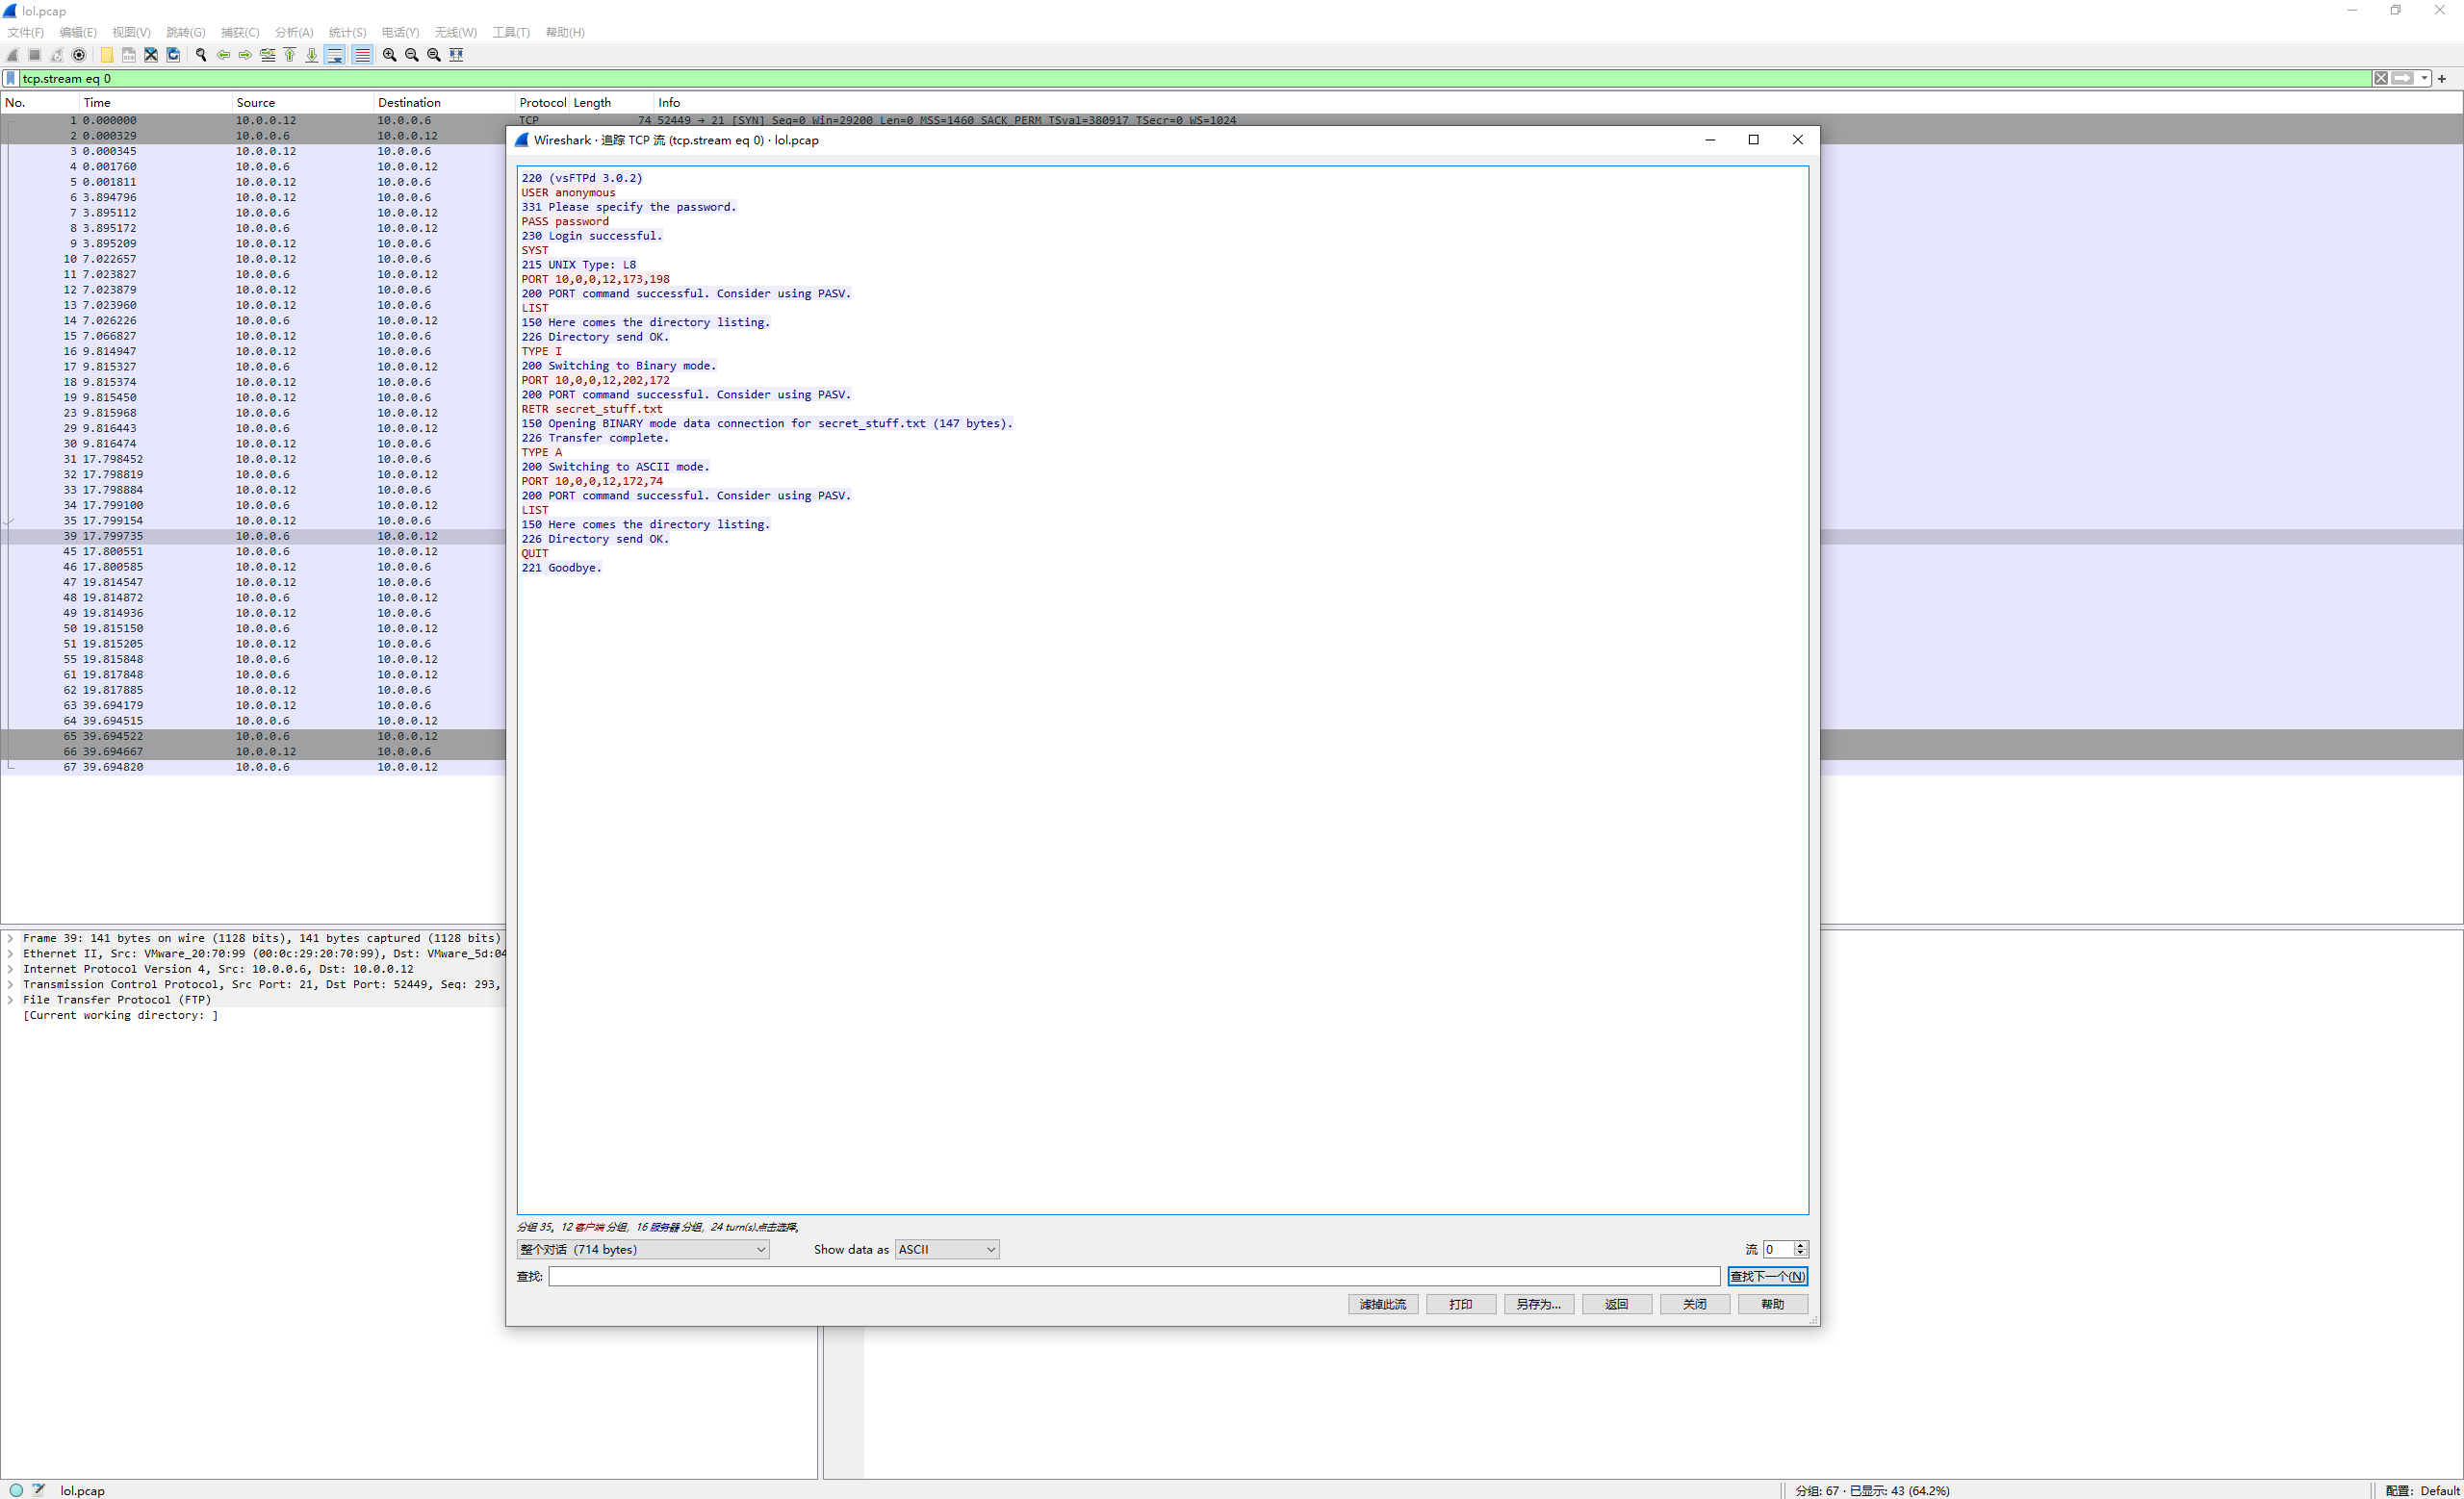The image size is (2464, 1499).
Task: Sort by the Destination column header
Action: (x=443, y=102)
